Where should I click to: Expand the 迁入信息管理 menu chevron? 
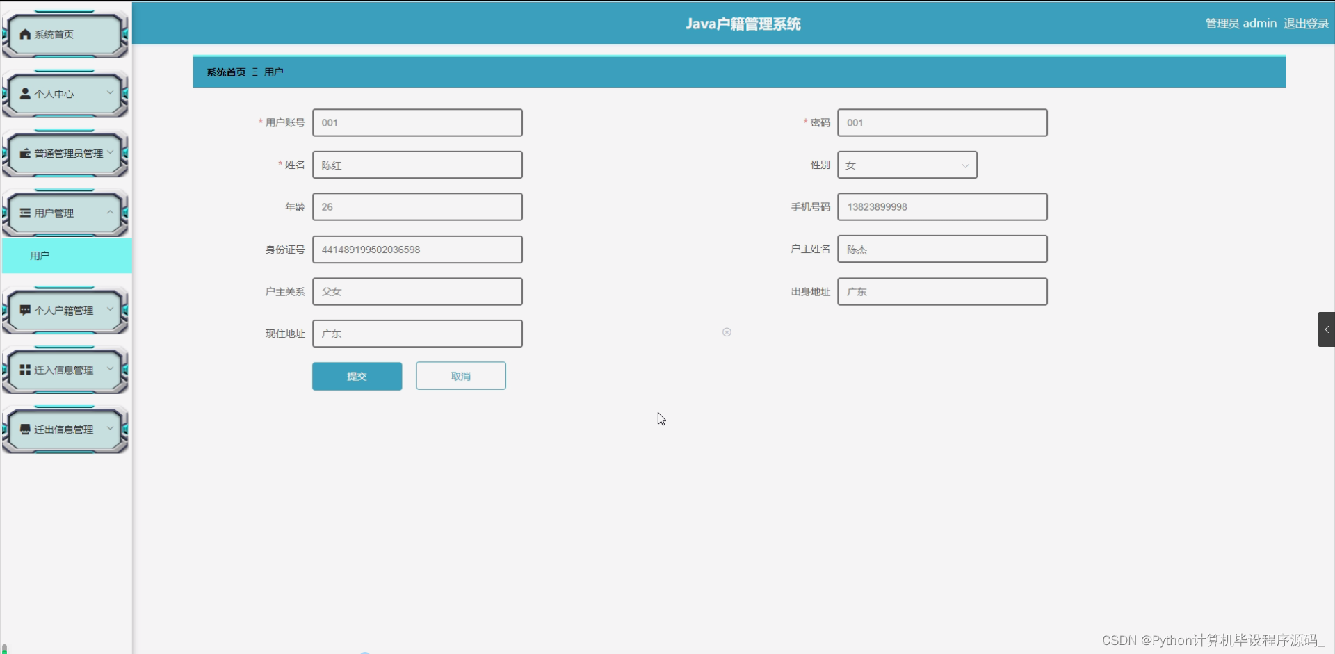[110, 369]
